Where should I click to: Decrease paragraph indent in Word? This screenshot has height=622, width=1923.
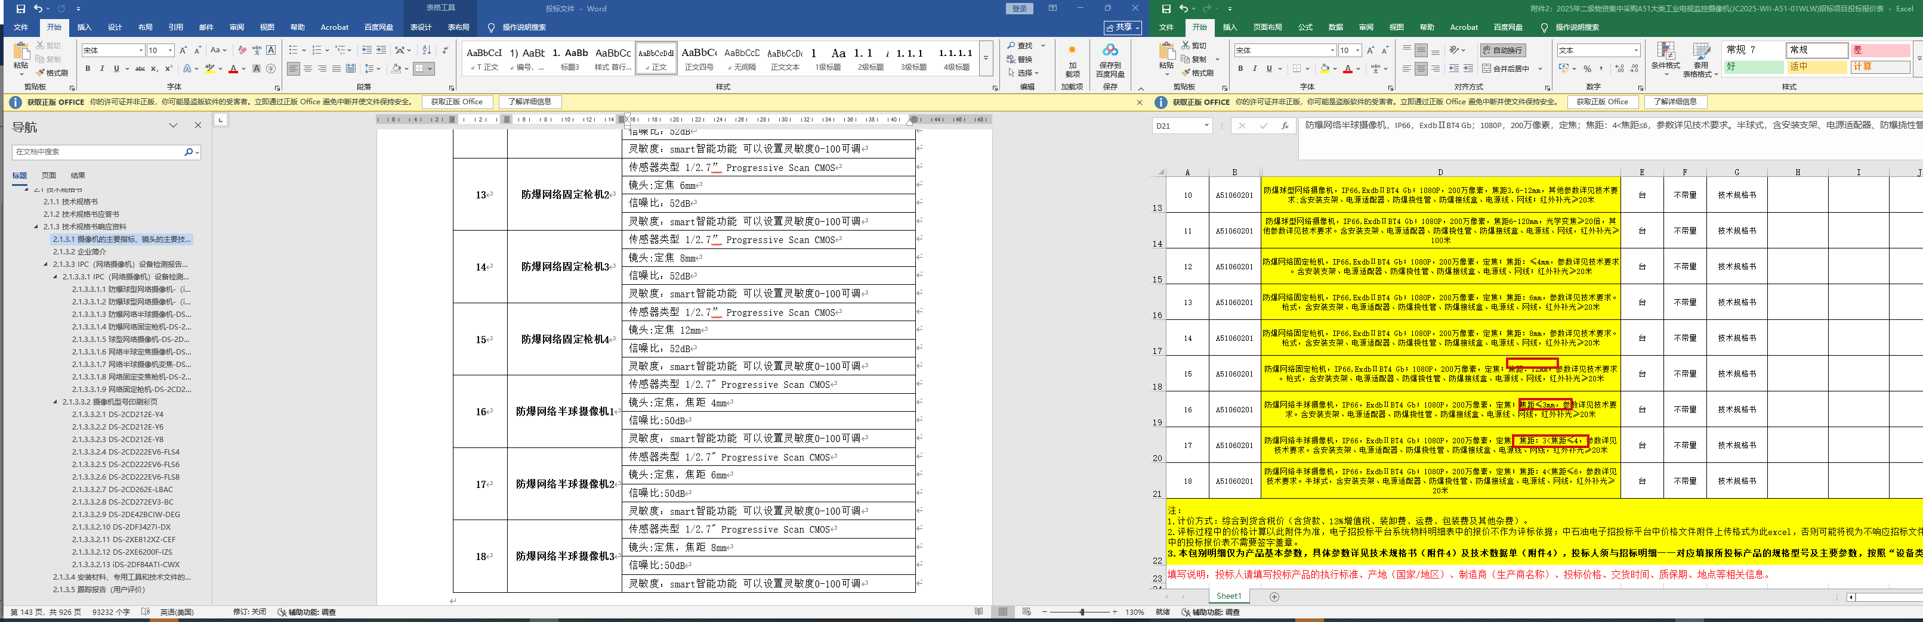366,50
